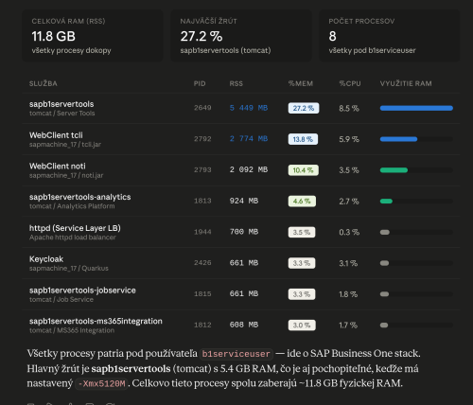Click the usage bar for sapb1servertools-ms365integration
This screenshot has height=405, width=473.
pyautogui.click(x=416, y=325)
